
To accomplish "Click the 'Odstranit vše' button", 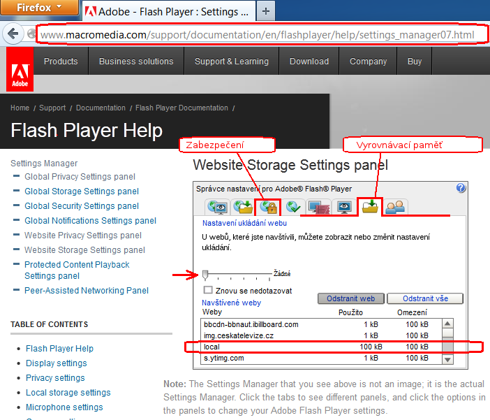I will click(425, 298).
